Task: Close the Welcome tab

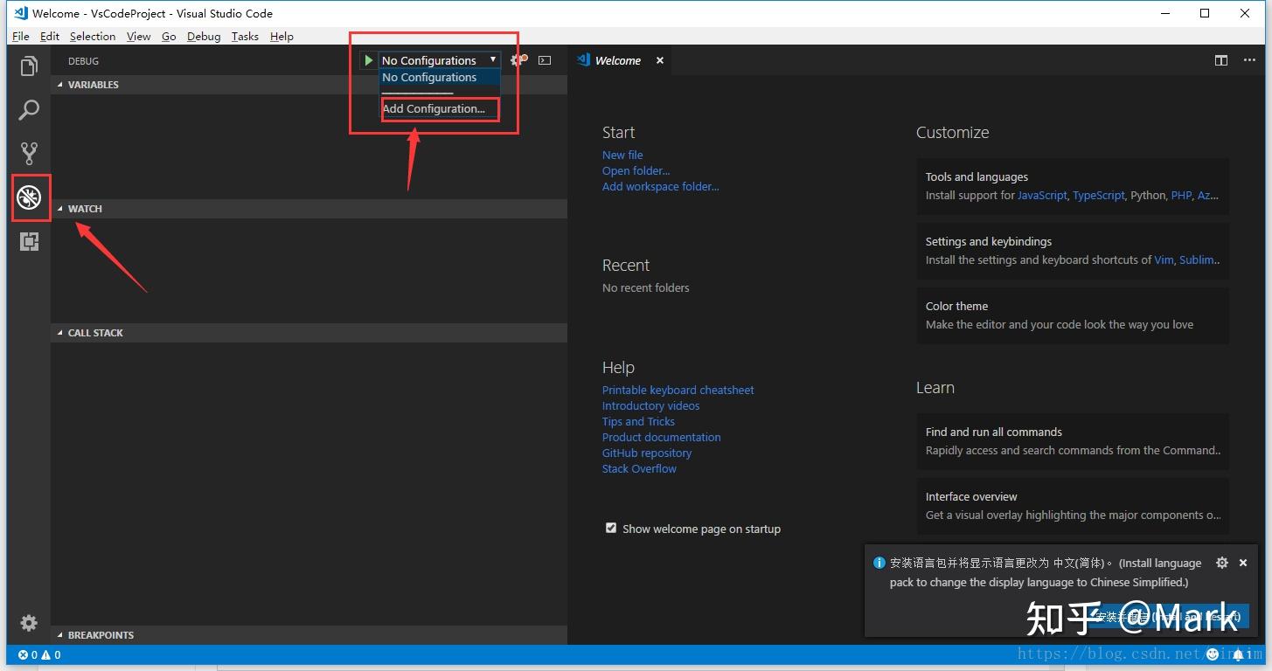Action: click(x=660, y=60)
